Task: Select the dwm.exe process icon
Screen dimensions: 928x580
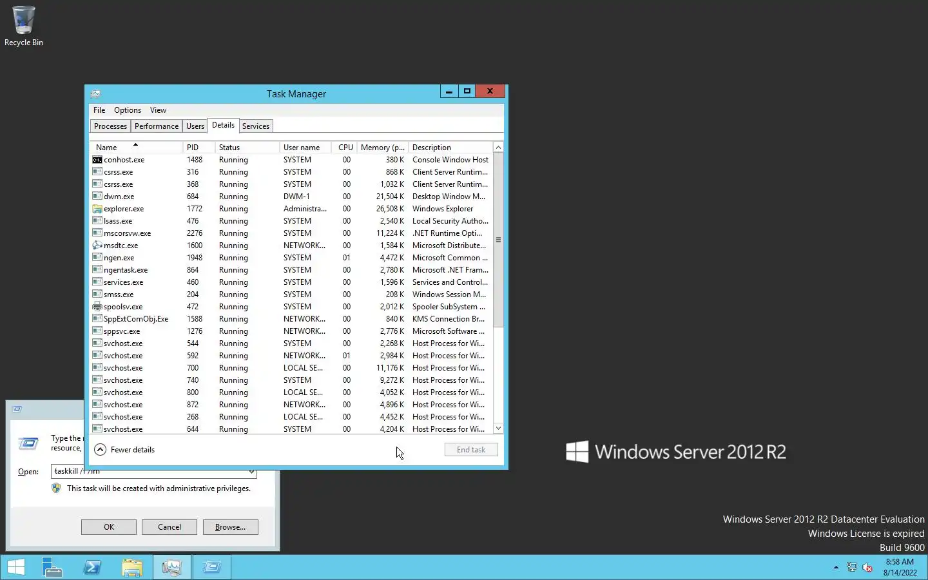Action: click(x=97, y=197)
